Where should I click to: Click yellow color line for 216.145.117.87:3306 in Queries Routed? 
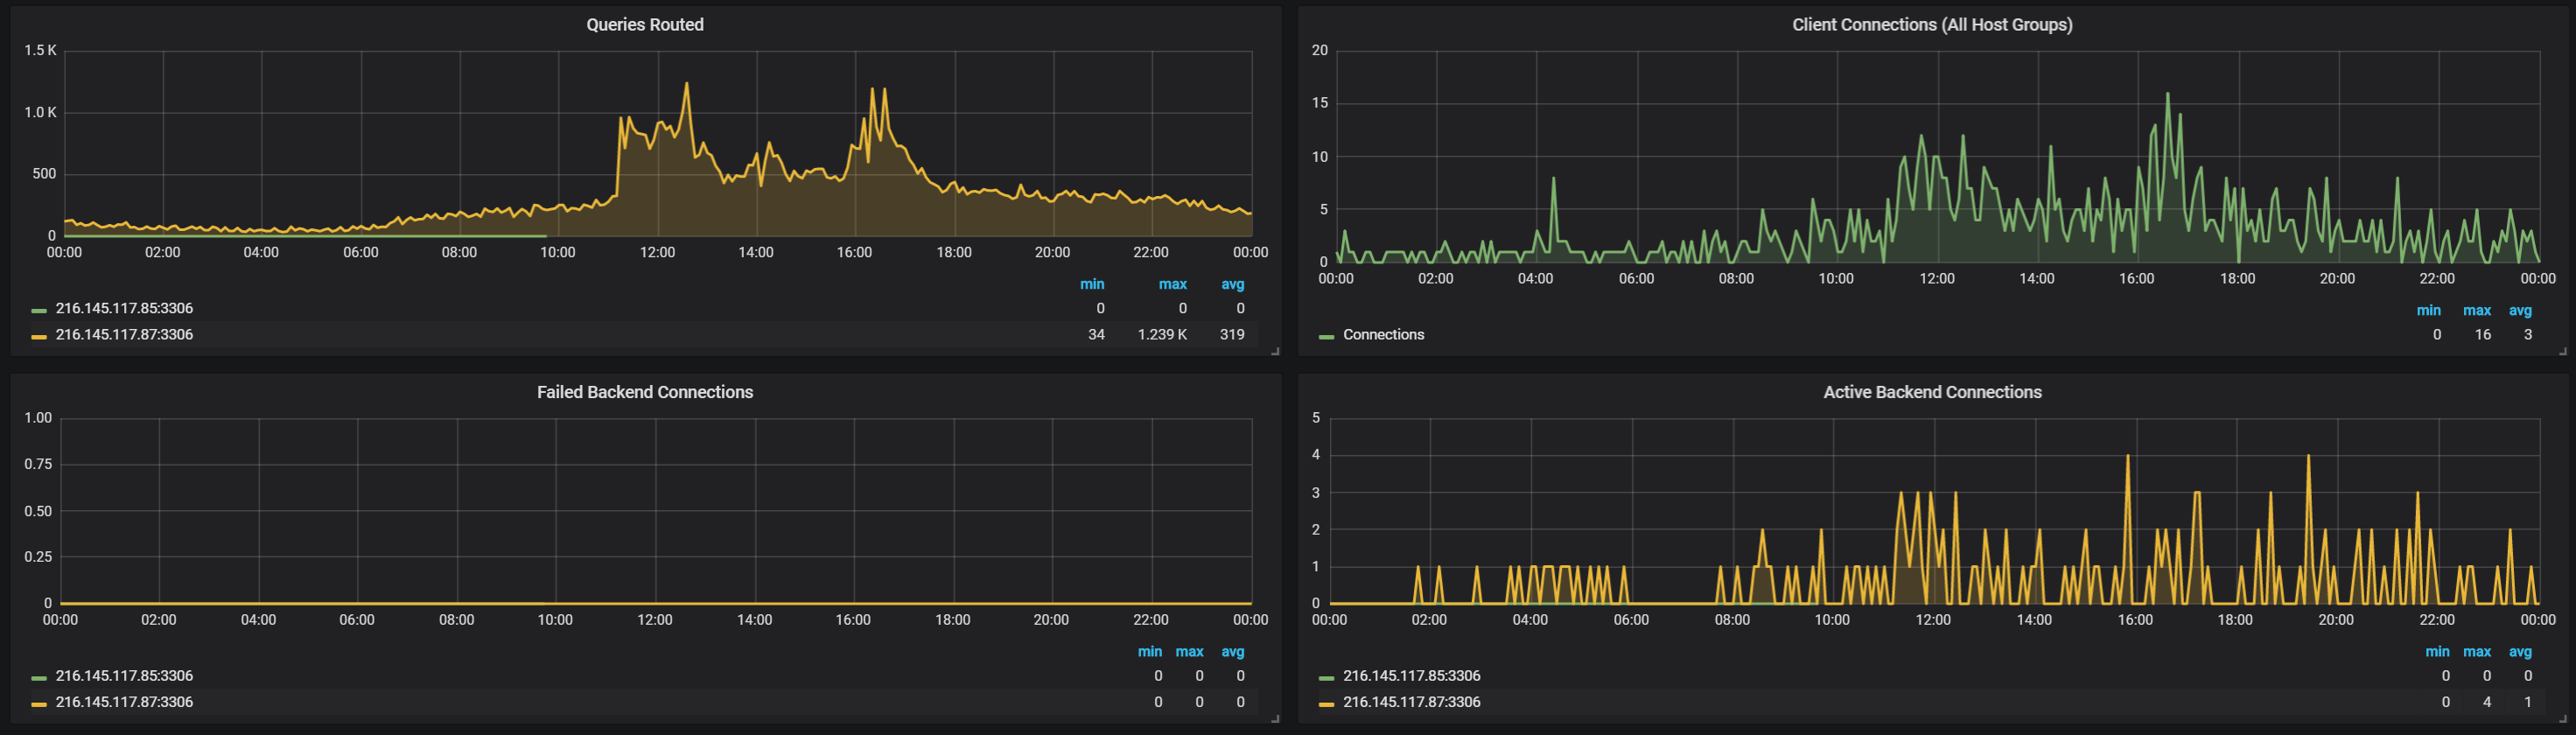[x=39, y=336]
